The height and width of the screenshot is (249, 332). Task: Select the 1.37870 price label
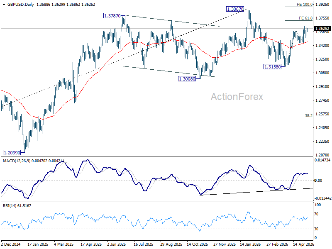(x=112, y=16)
